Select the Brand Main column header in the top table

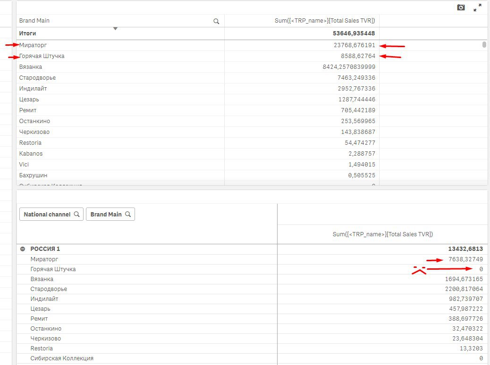(34, 21)
